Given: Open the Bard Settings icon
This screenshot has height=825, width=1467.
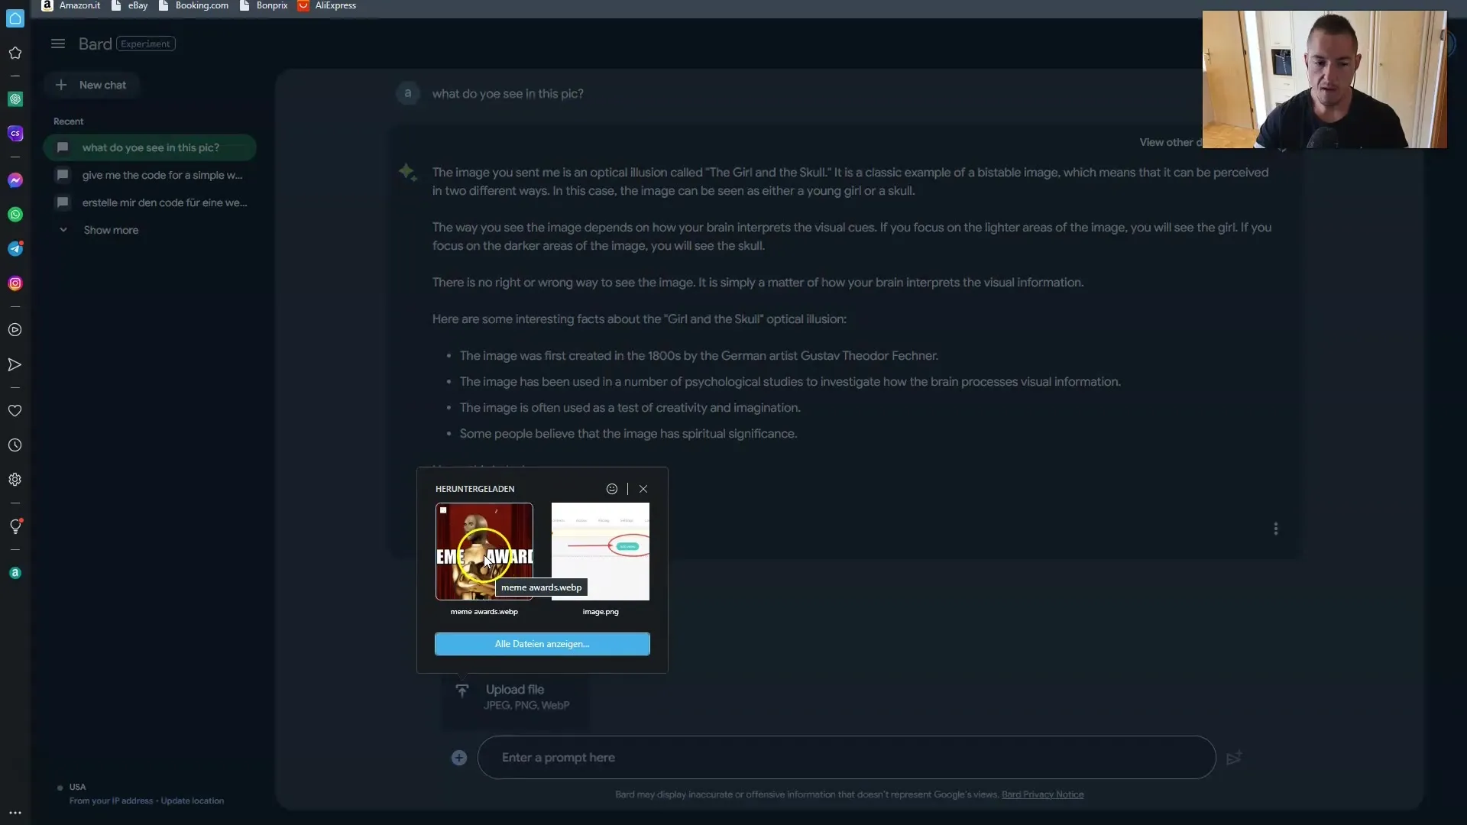Looking at the screenshot, I should [x=15, y=478].
